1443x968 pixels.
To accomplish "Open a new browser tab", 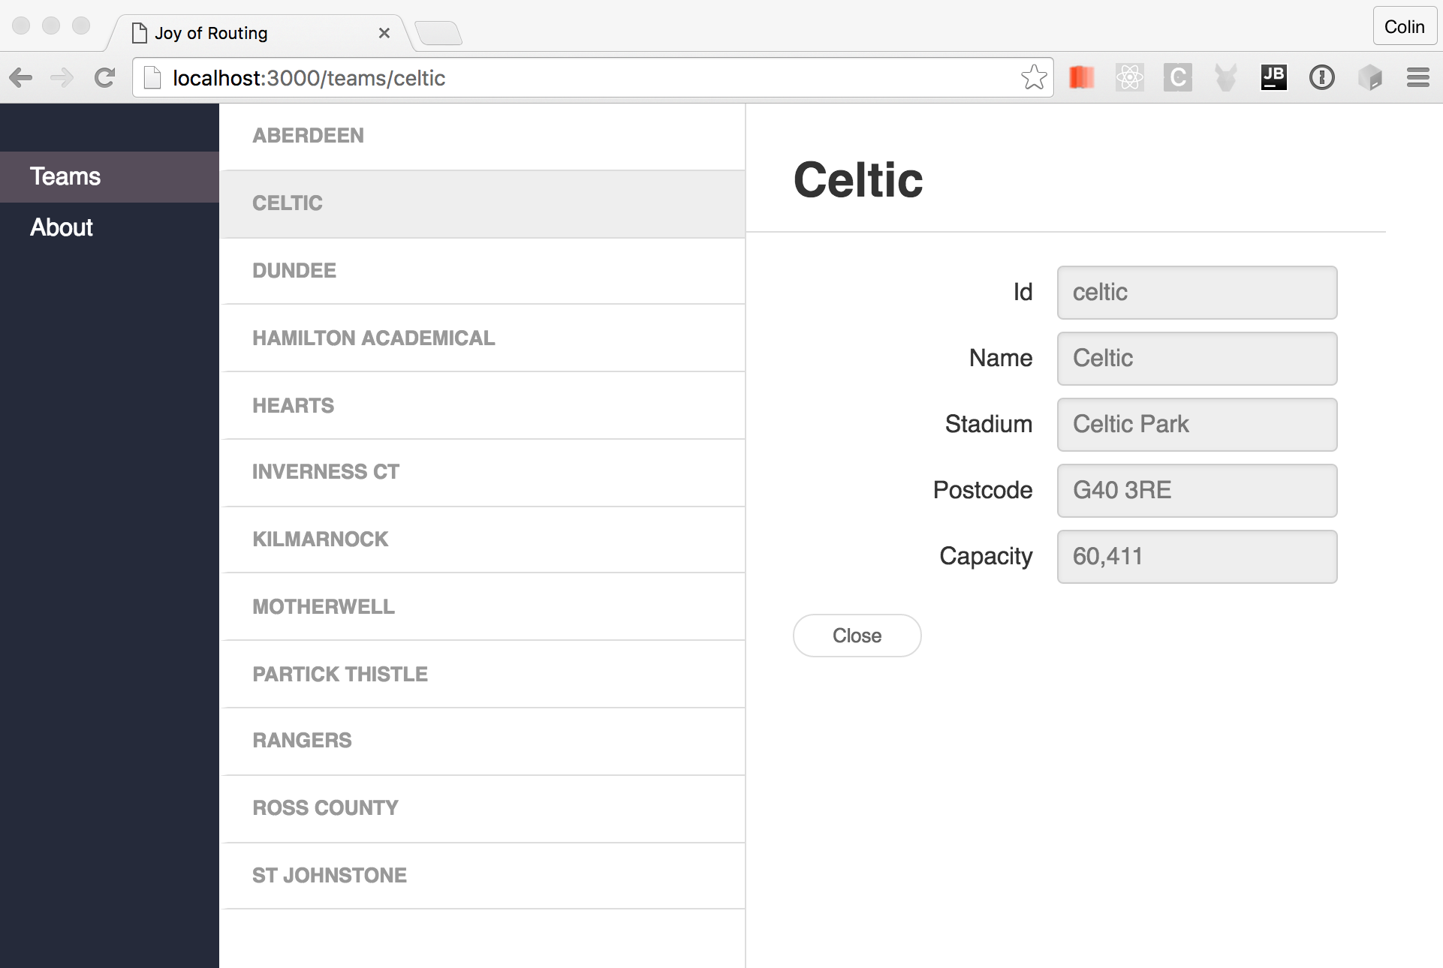I will (x=438, y=33).
